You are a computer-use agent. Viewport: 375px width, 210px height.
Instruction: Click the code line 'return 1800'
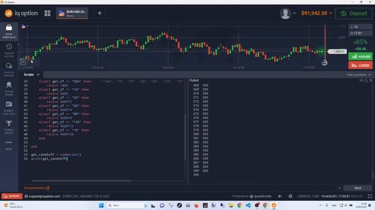pyautogui.click(x=57, y=86)
